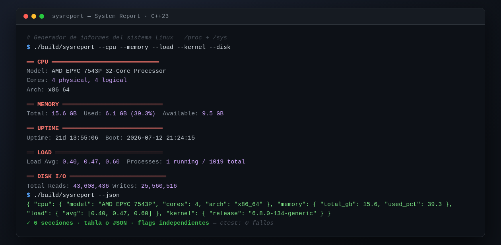The width and height of the screenshot is (501, 245).
Task: Click the command './build/sysreport --json'
Action: click(x=77, y=195)
